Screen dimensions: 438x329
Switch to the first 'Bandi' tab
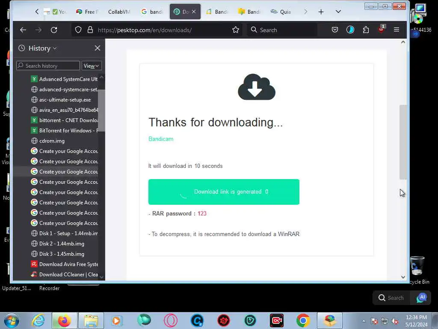[217, 12]
